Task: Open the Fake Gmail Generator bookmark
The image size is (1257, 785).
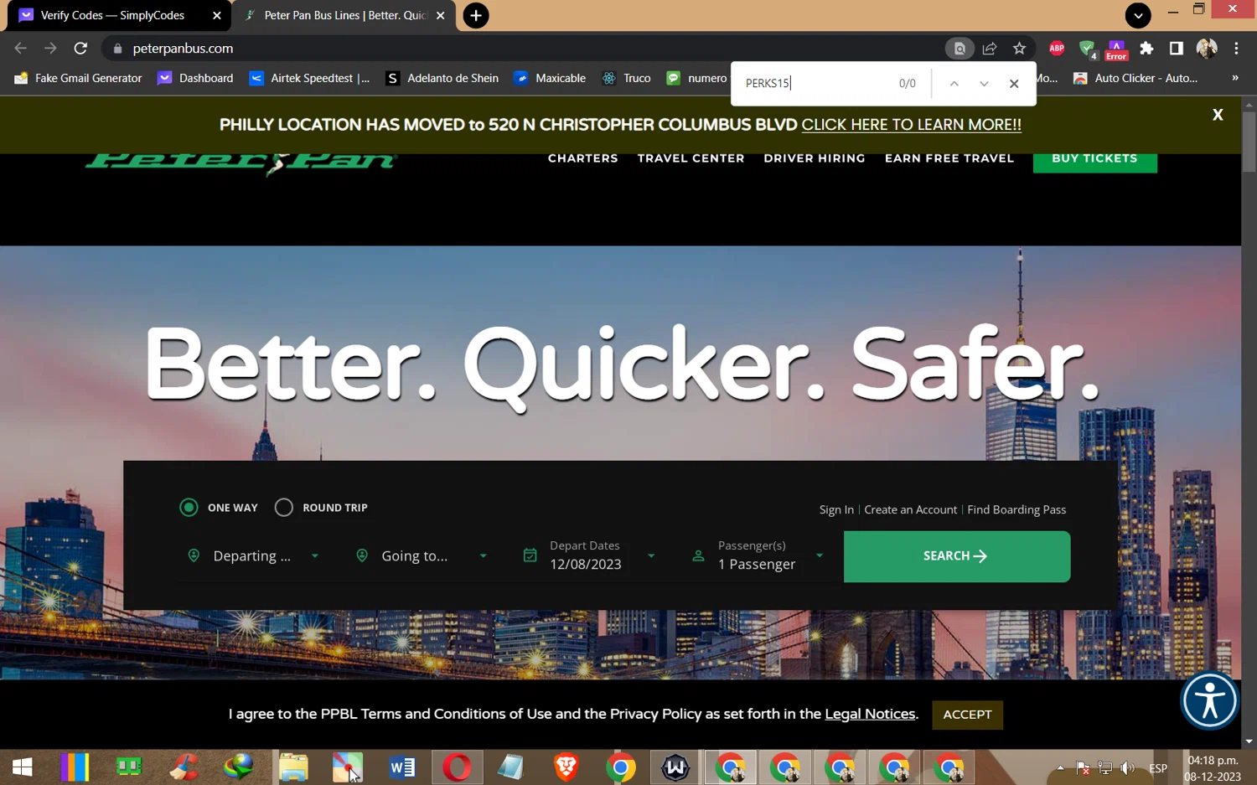Action: coord(78,78)
